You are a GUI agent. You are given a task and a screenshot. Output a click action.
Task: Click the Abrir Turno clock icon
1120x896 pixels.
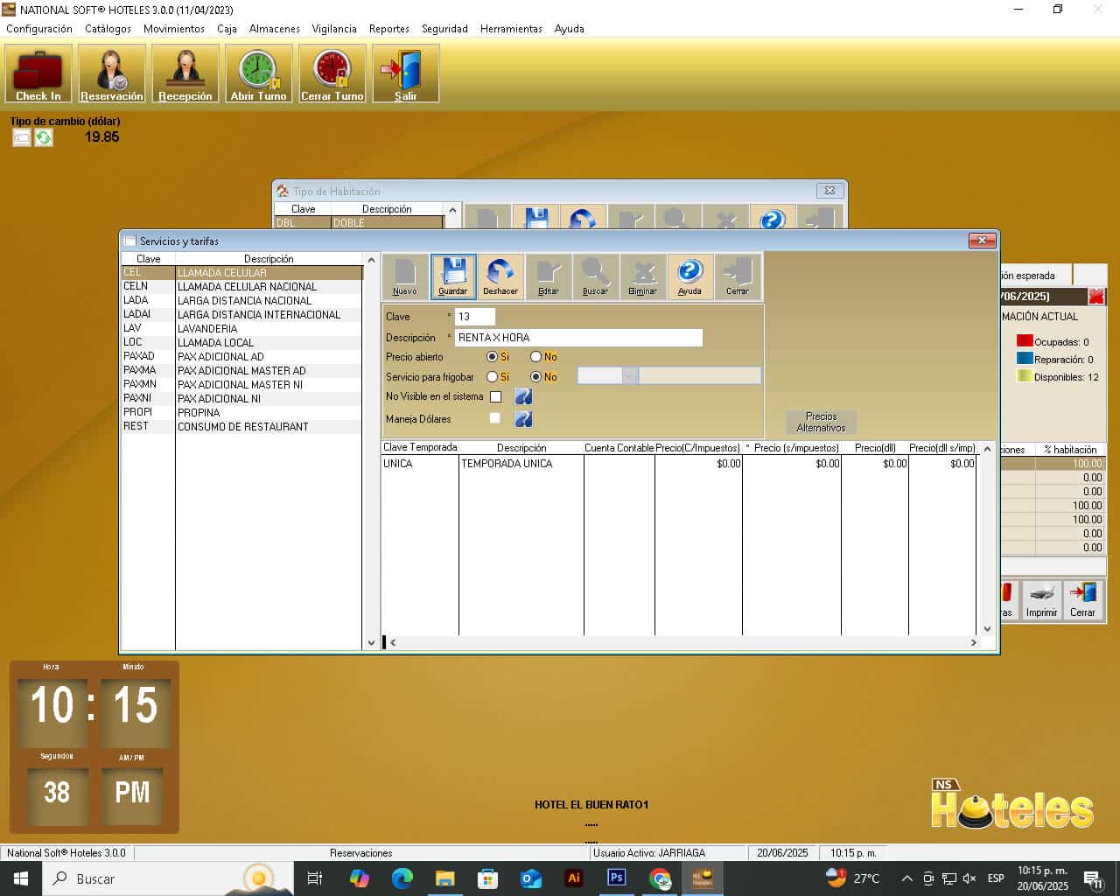(x=259, y=74)
